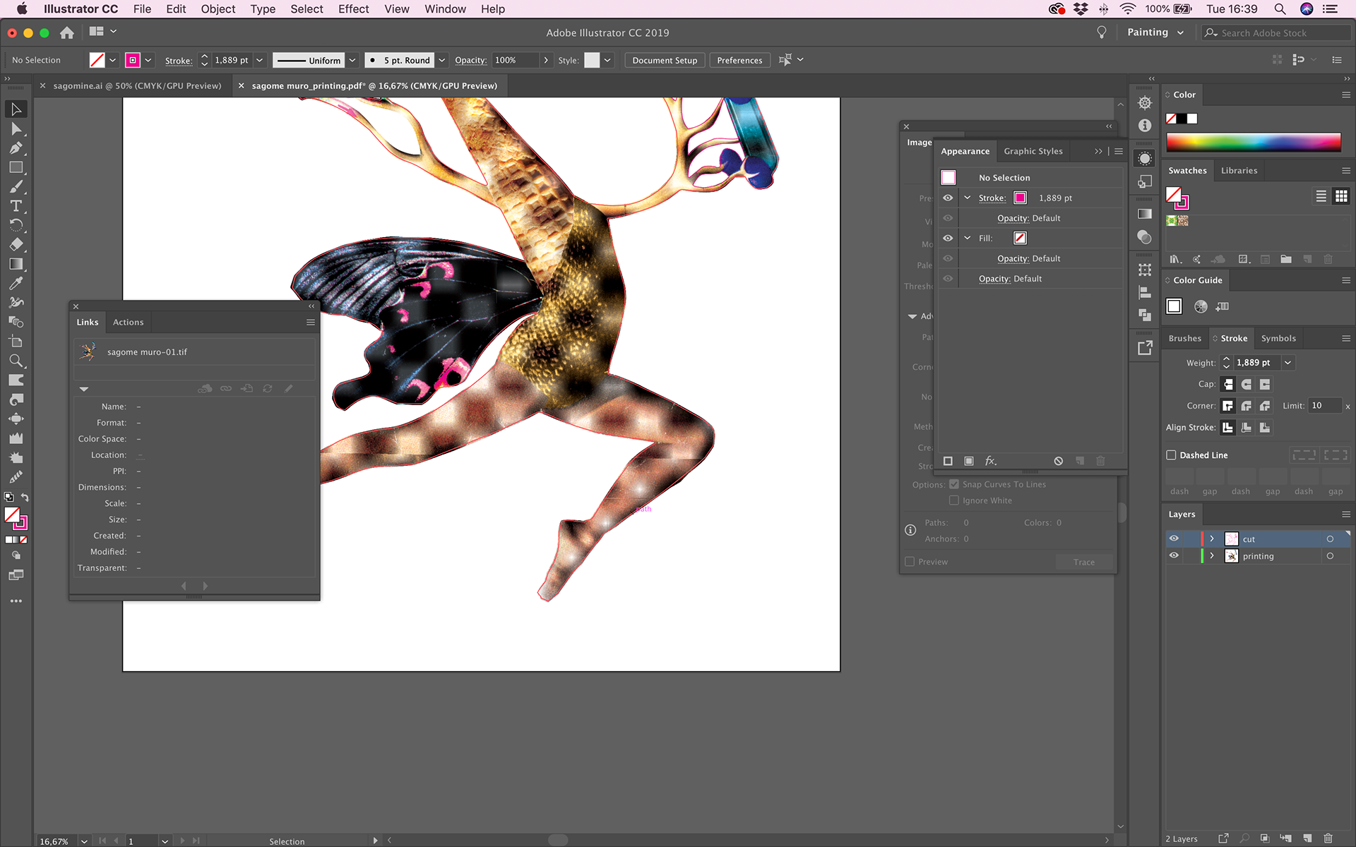This screenshot has width=1356, height=847.
Task: Click Add New Effect fx icon
Action: point(990,461)
